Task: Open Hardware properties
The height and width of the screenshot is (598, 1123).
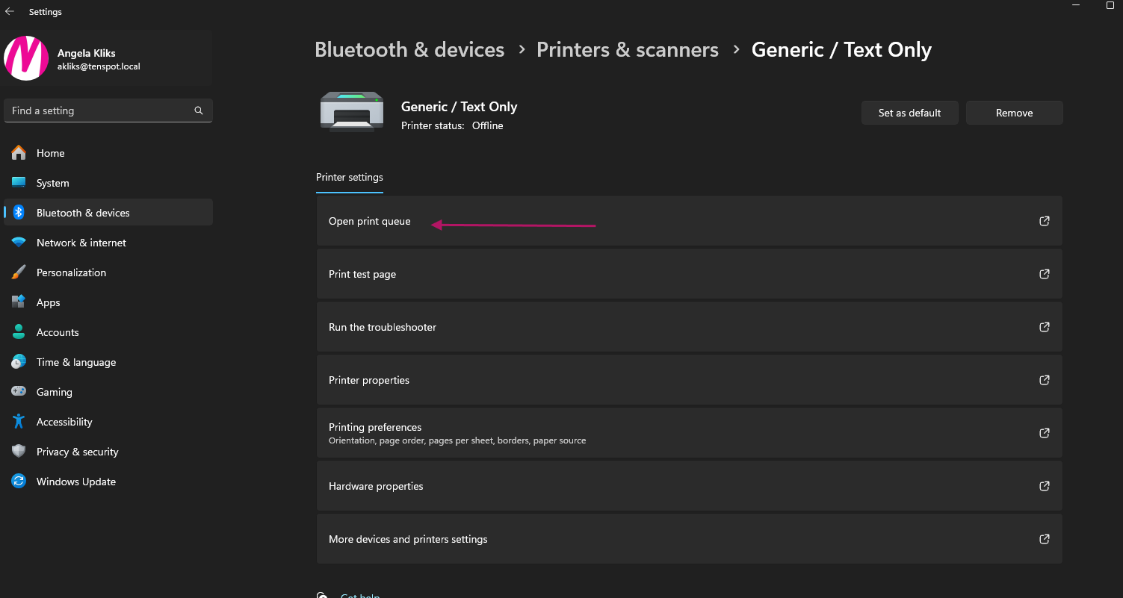Action: tap(689, 486)
